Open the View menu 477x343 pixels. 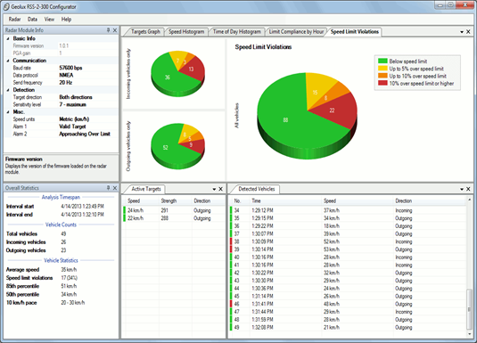point(49,20)
